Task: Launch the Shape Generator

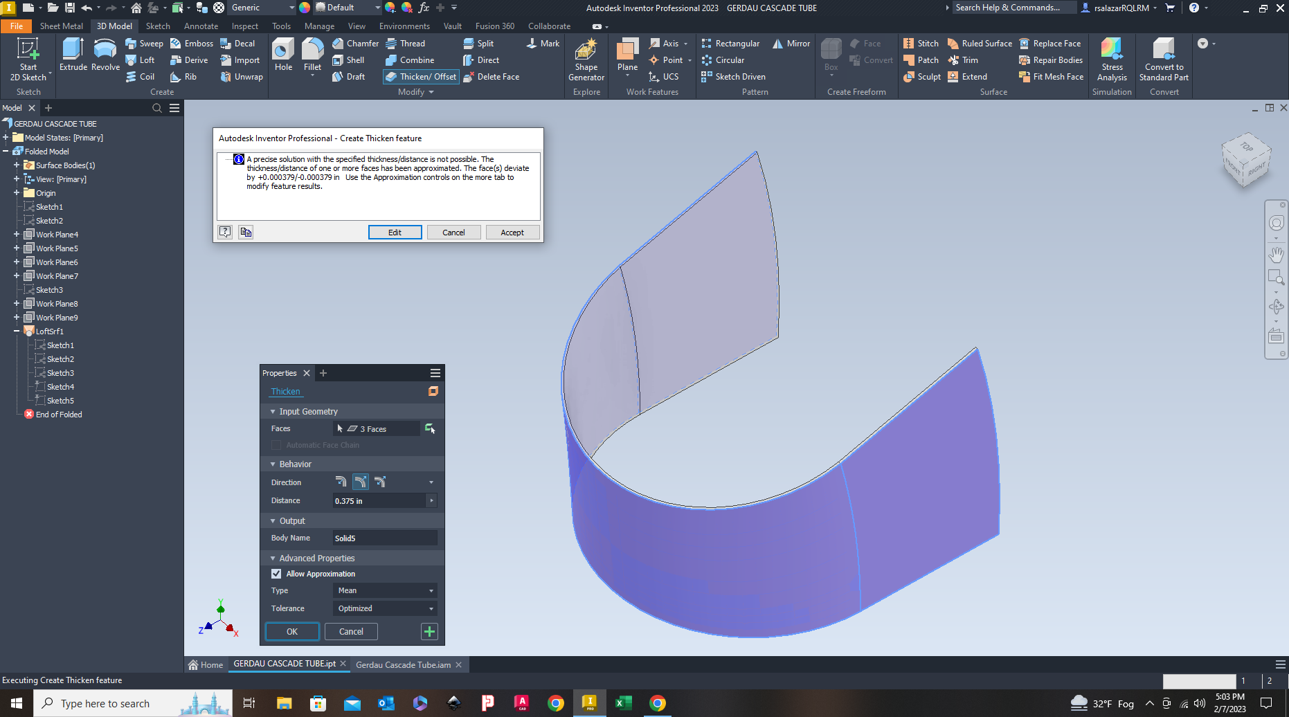Action: [586, 60]
